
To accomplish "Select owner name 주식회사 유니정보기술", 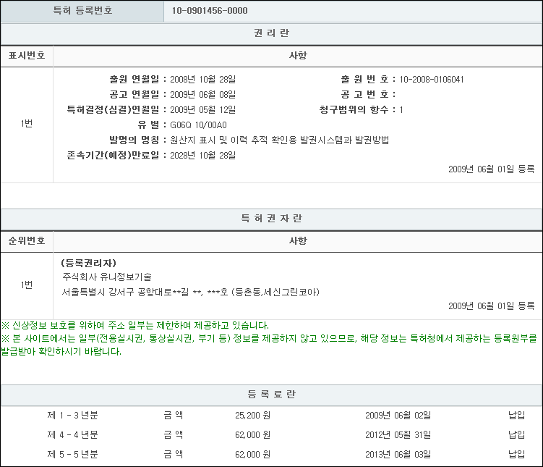I will tap(107, 277).
